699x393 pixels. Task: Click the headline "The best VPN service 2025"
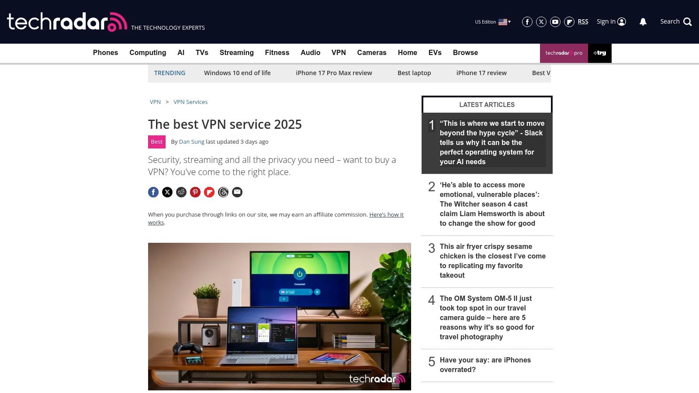225,124
